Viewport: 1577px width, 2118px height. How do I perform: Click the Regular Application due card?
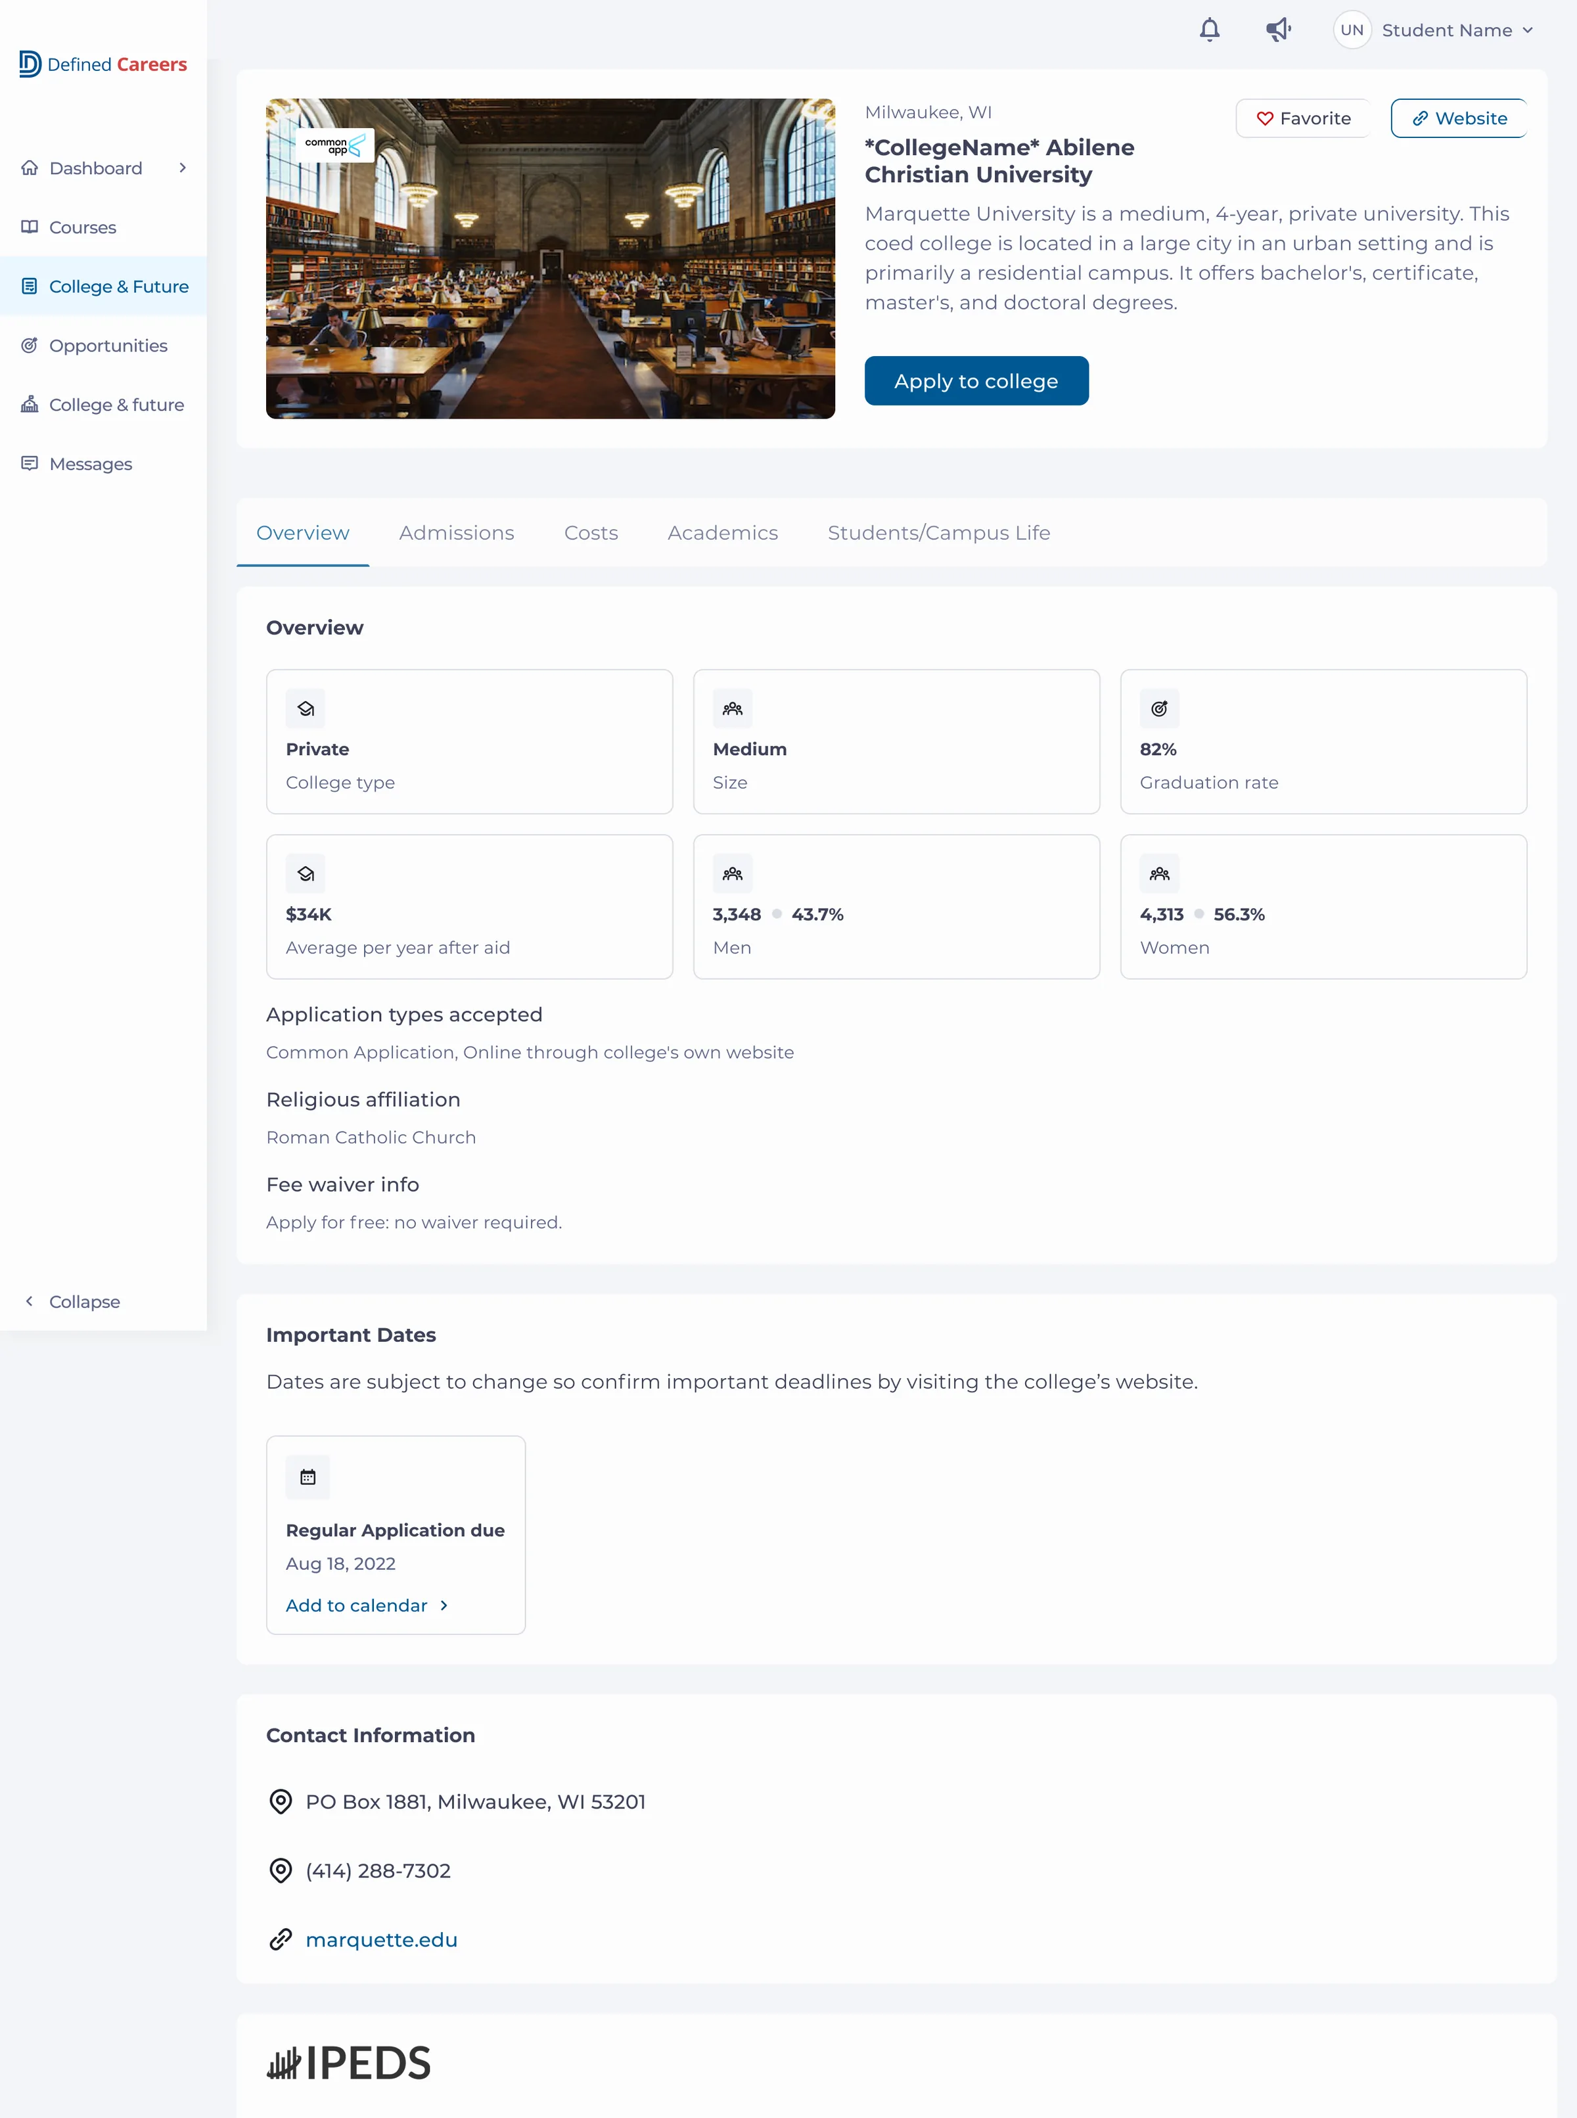pos(396,1535)
